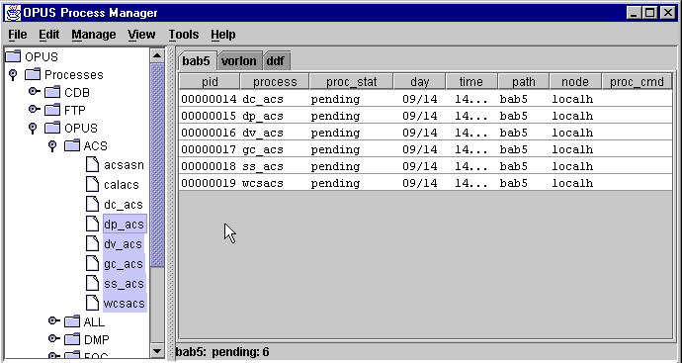Sort by the proc_stat column header
The image size is (682, 363).
pos(352,82)
